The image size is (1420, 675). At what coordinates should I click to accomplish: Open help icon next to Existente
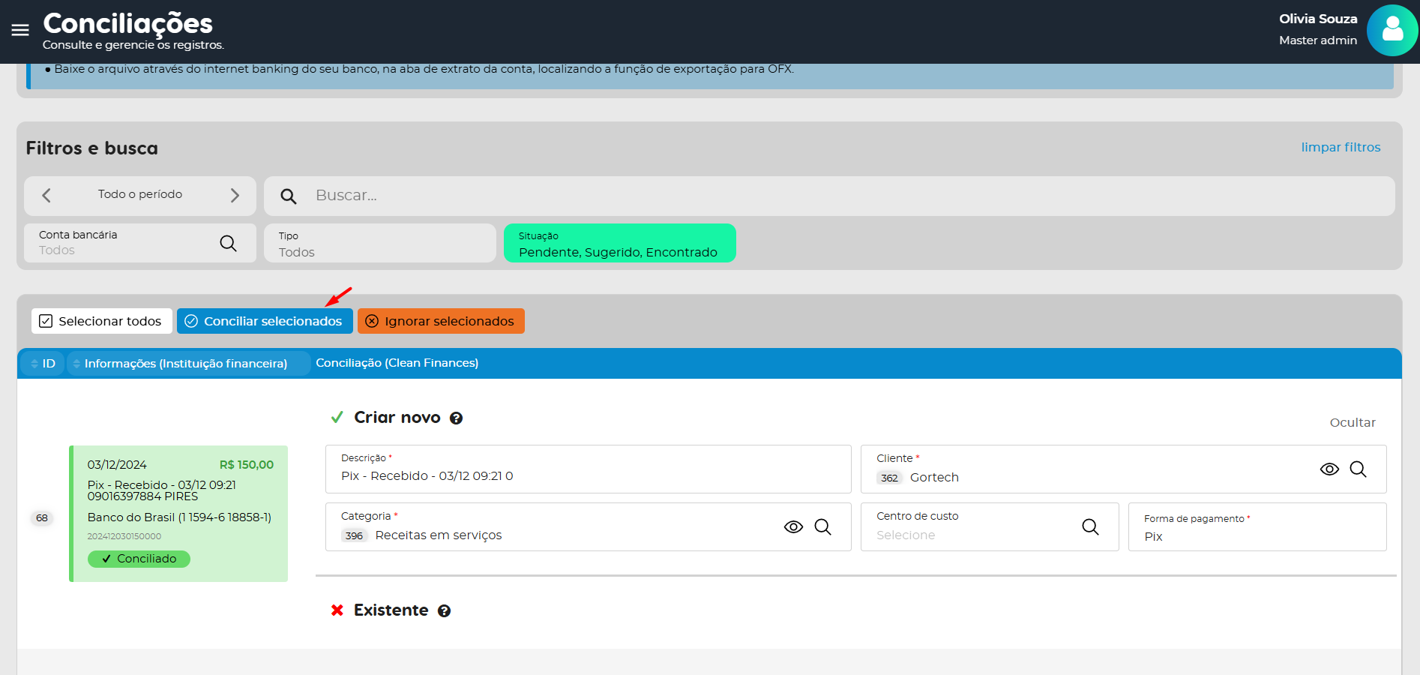[x=444, y=611]
